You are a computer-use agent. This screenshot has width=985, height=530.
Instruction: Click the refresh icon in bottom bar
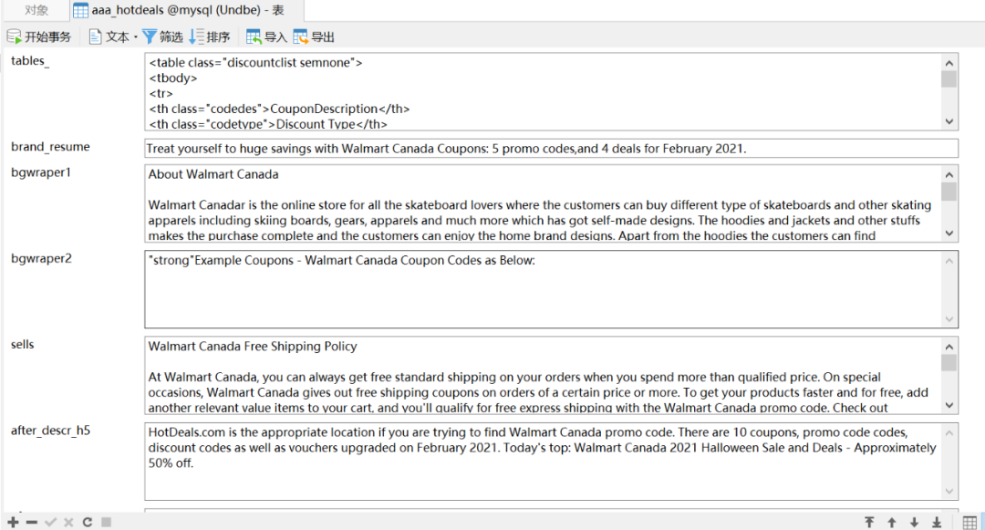tap(88, 522)
